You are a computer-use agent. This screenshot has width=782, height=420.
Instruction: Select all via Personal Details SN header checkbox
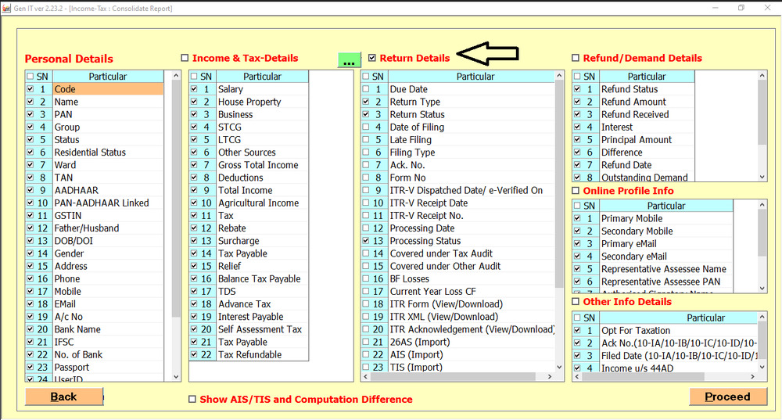(30, 77)
